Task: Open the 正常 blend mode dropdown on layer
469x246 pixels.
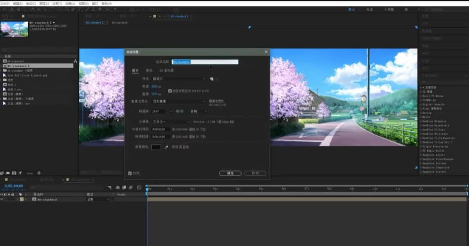Action: tap(98, 200)
